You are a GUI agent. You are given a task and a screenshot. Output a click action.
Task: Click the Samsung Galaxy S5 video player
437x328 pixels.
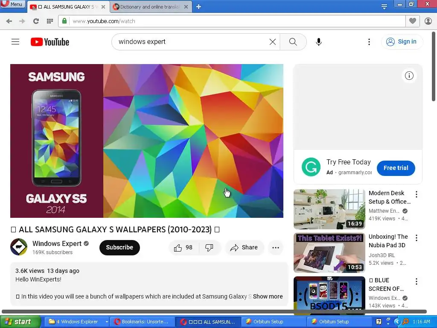click(x=147, y=141)
